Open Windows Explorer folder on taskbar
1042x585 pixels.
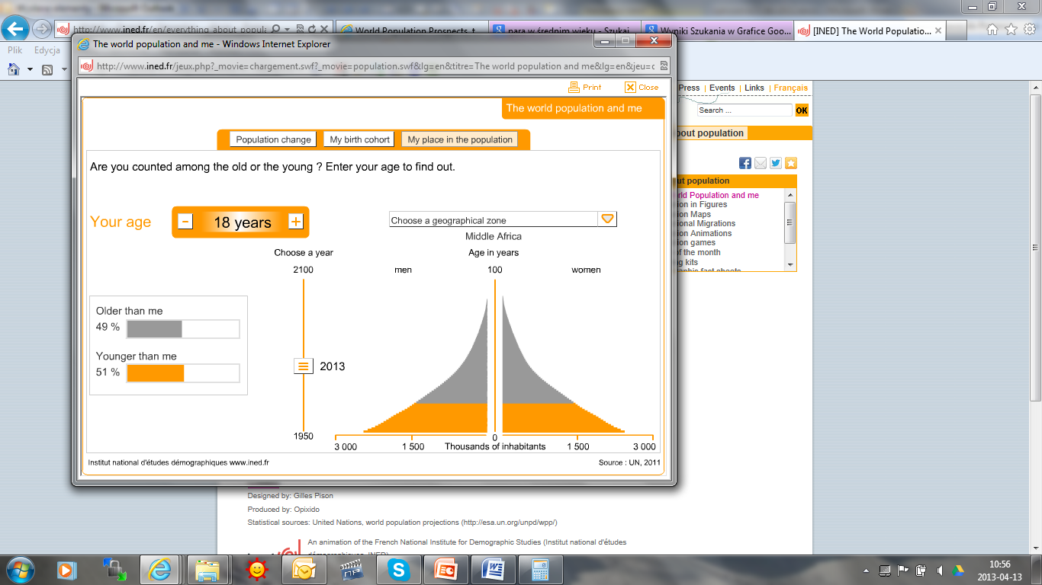point(207,570)
